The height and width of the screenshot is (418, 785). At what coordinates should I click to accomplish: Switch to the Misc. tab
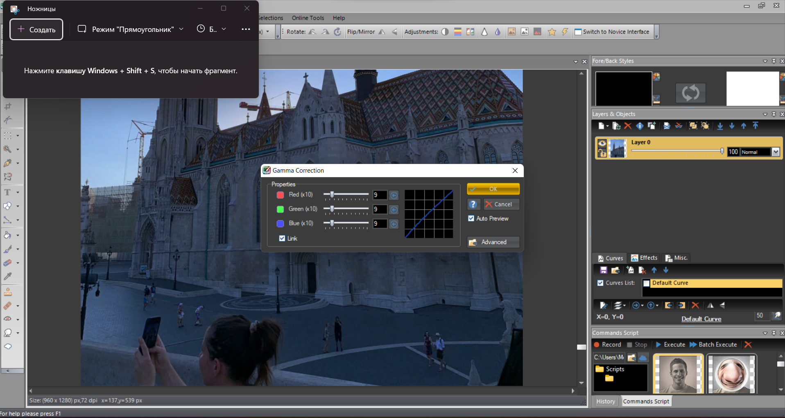[x=676, y=258]
